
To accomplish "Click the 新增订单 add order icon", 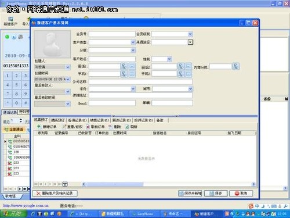I will (x=39, y=127).
